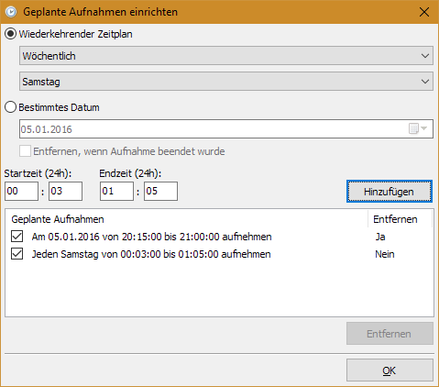This screenshot has height=387, width=439.
Task: Click the Hinzufügen button
Action: pos(390,192)
